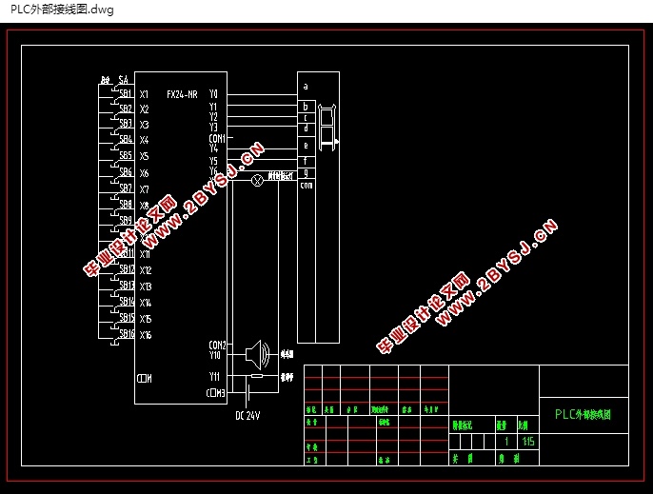The width and height of the screenshot is (653, 494).
Task: Click the 1:15 scale value
Action: [x=528, y=442]
